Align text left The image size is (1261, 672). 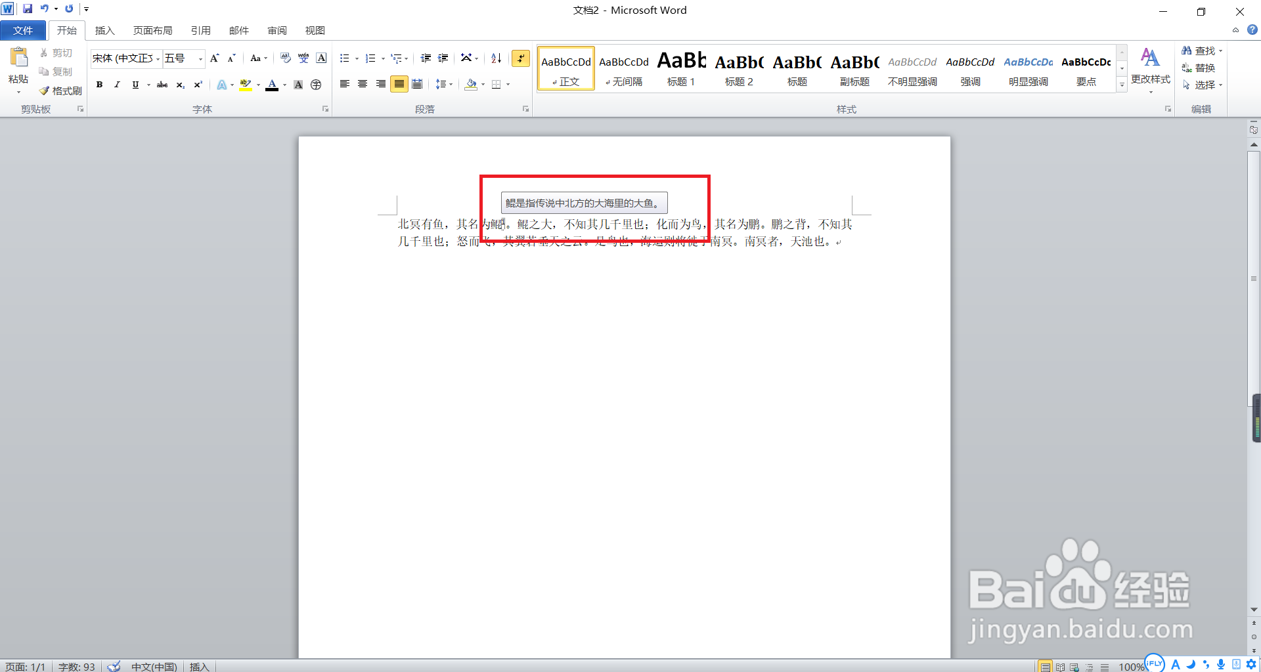coord(344,84)
